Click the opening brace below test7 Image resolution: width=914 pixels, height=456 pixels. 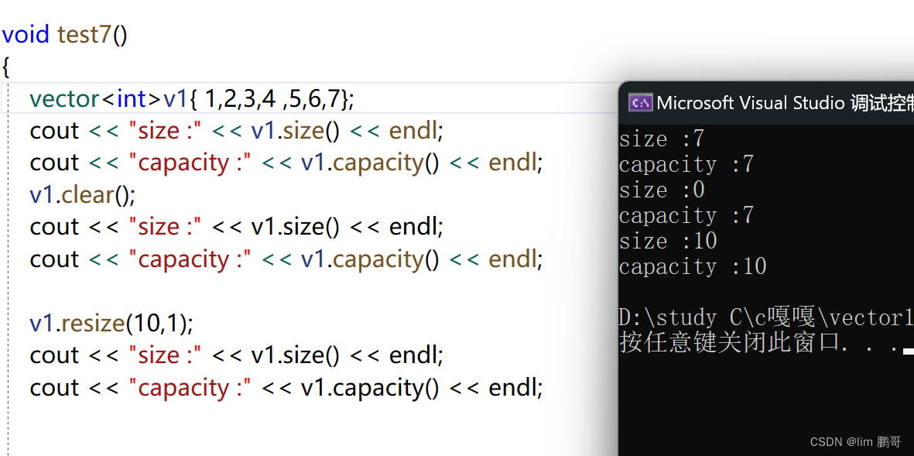(x=6, y=67)
